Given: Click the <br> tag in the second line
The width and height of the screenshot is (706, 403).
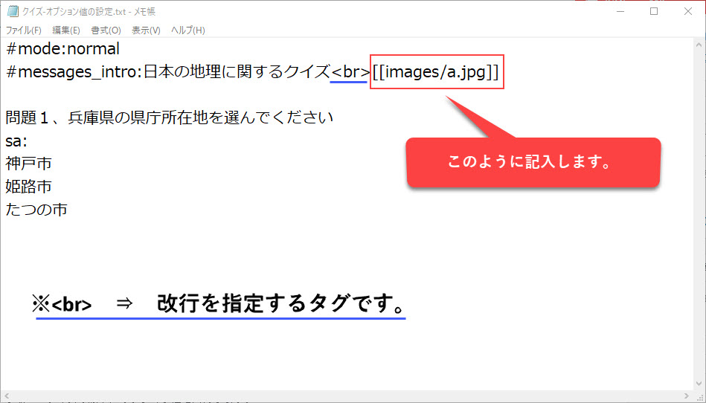Looking at the screenshot, I should pos(350,72).
